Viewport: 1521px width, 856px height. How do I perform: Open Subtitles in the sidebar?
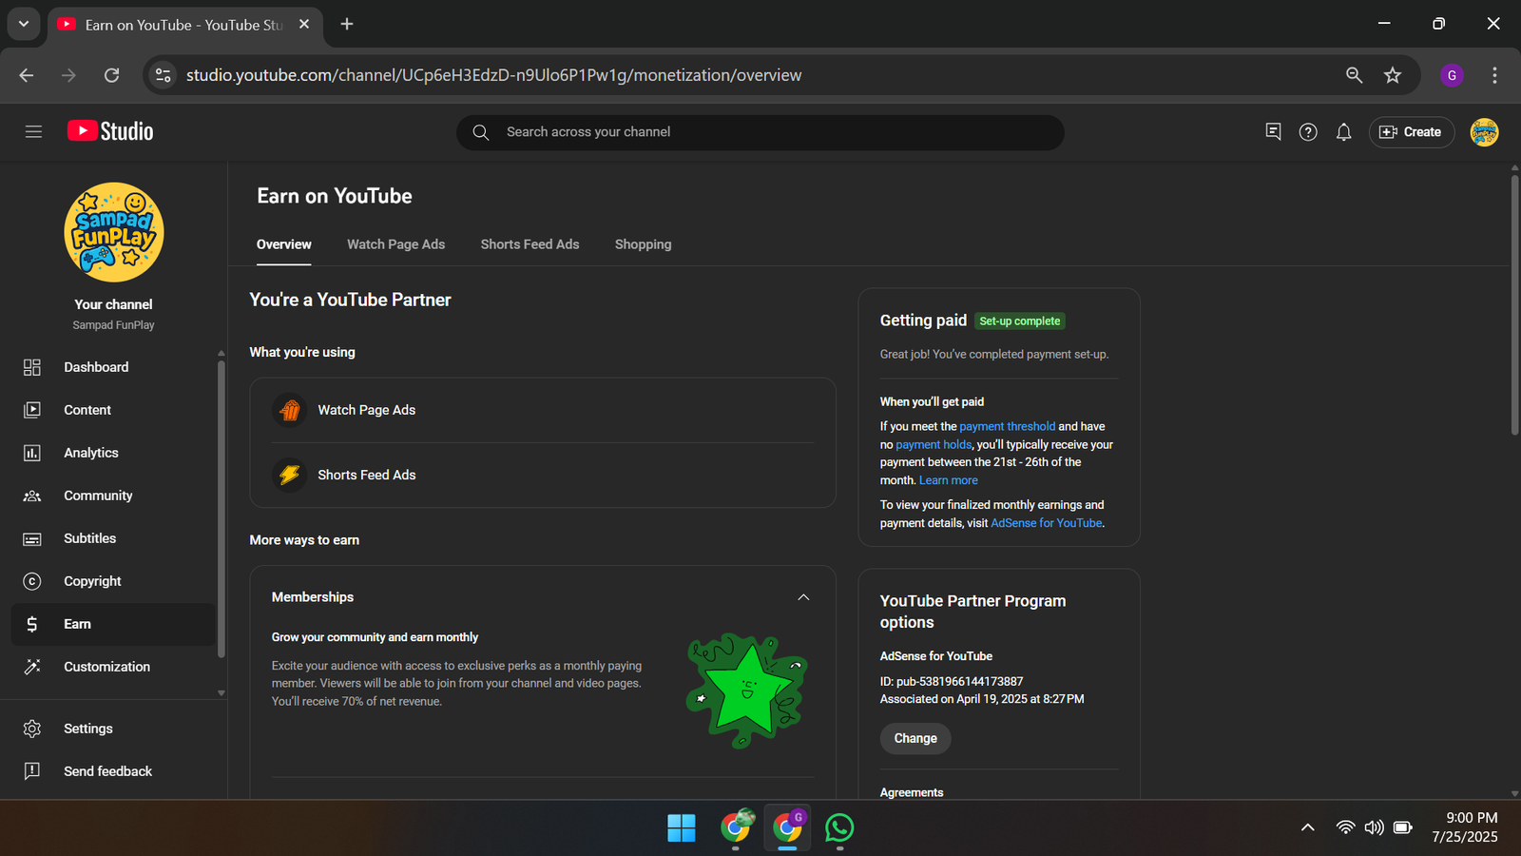click(113, 538)
